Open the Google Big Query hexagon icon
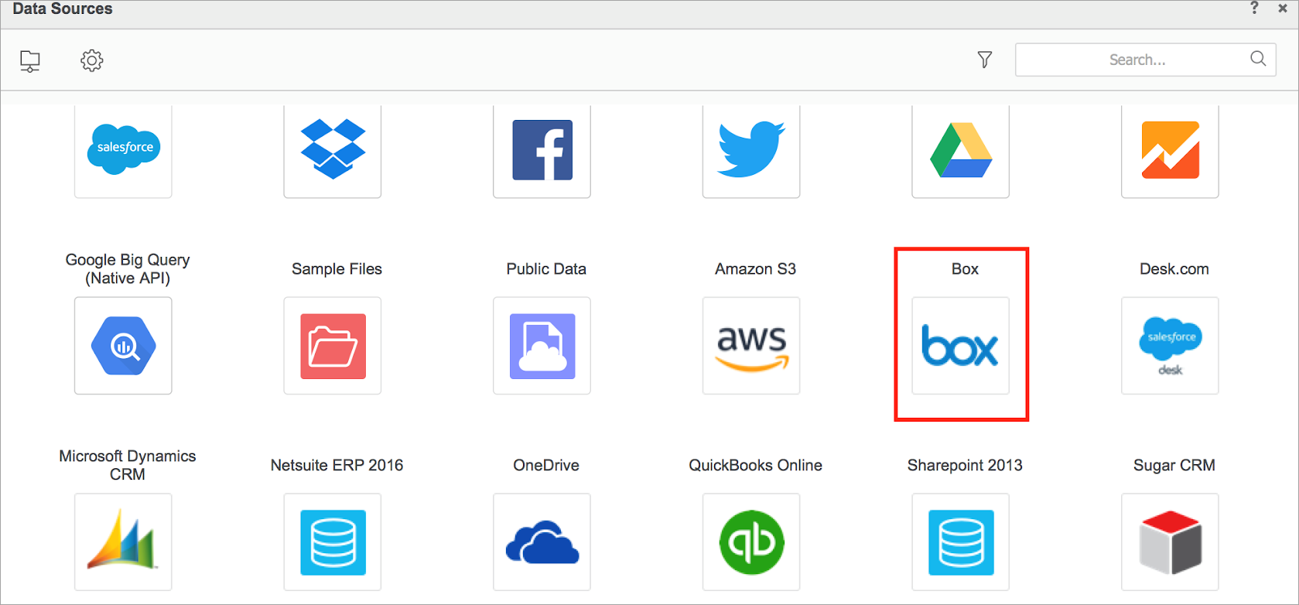 pos(123,346)
